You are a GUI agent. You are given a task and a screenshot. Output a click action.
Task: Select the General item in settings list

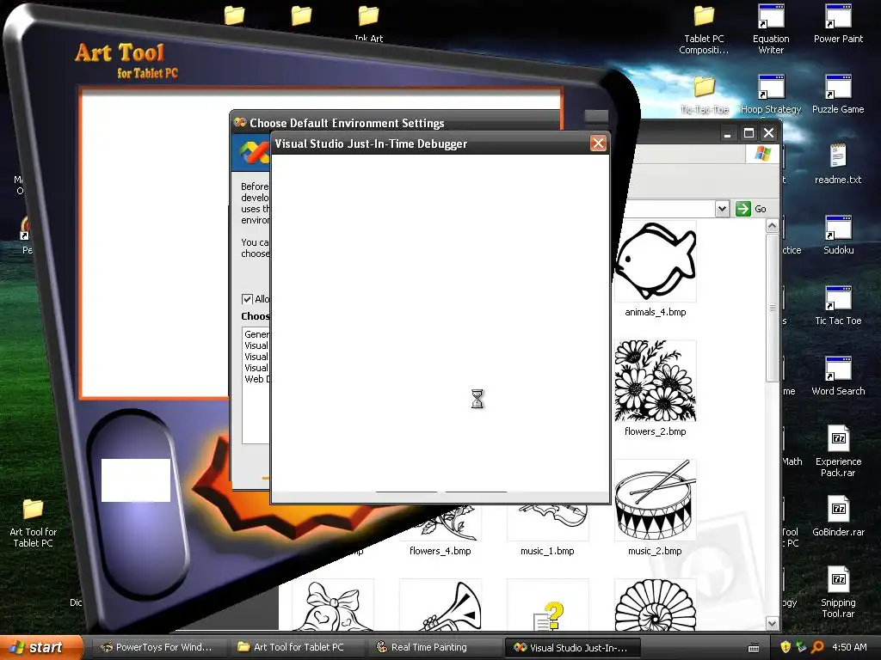click(256, 334)
